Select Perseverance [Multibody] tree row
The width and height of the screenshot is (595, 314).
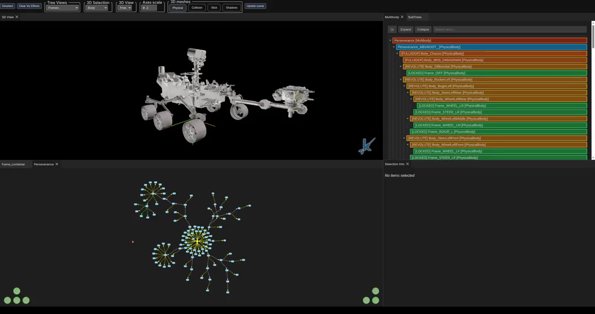490,41
